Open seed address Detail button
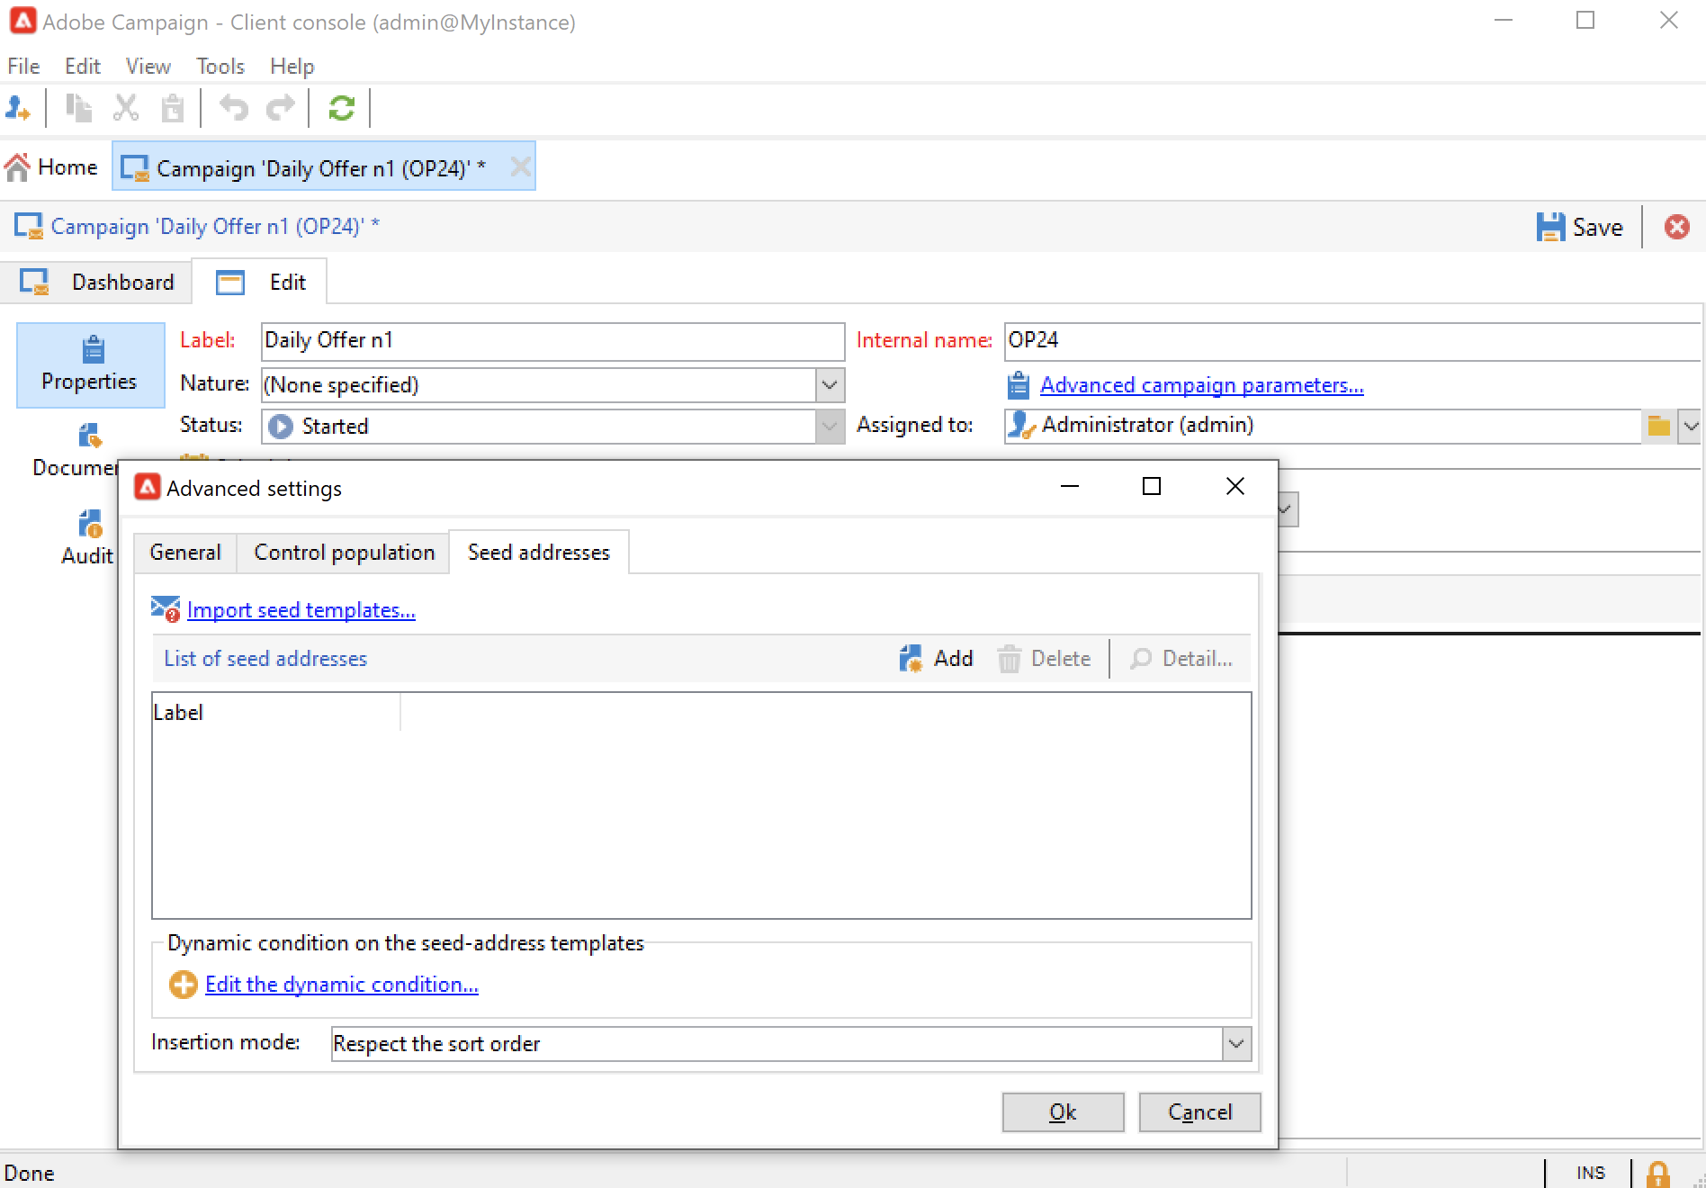Viewport: 1706px width, 1188px height. [1181, 659]
